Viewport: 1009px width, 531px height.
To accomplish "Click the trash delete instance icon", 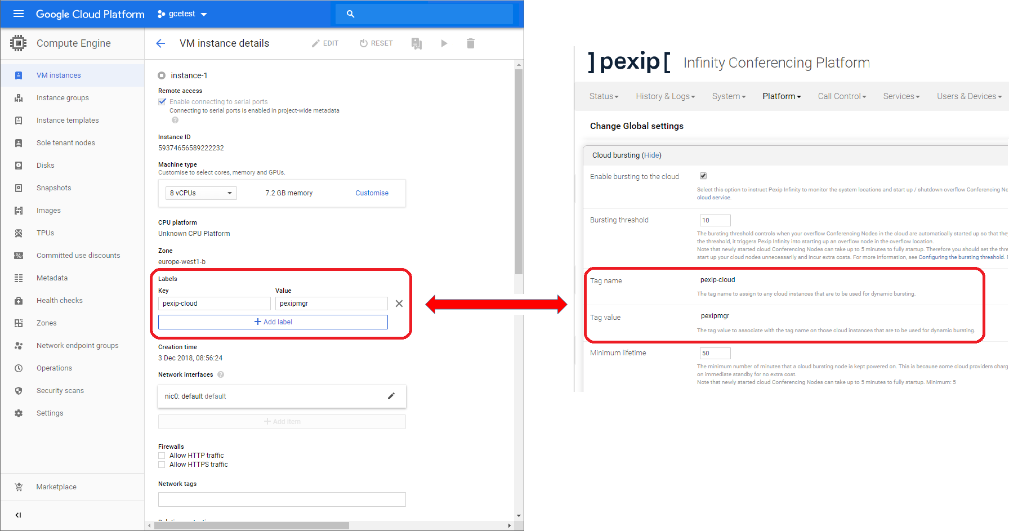I will pyautogui.click(x=471, y=43).
